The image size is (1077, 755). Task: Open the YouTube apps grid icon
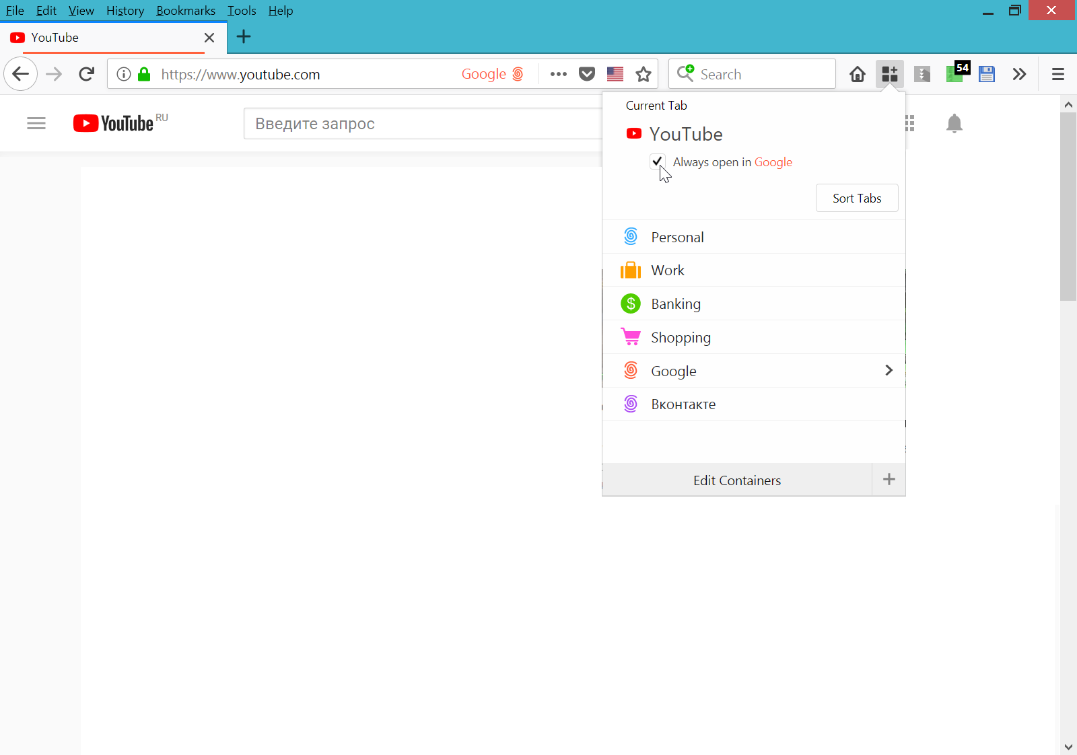910,123
